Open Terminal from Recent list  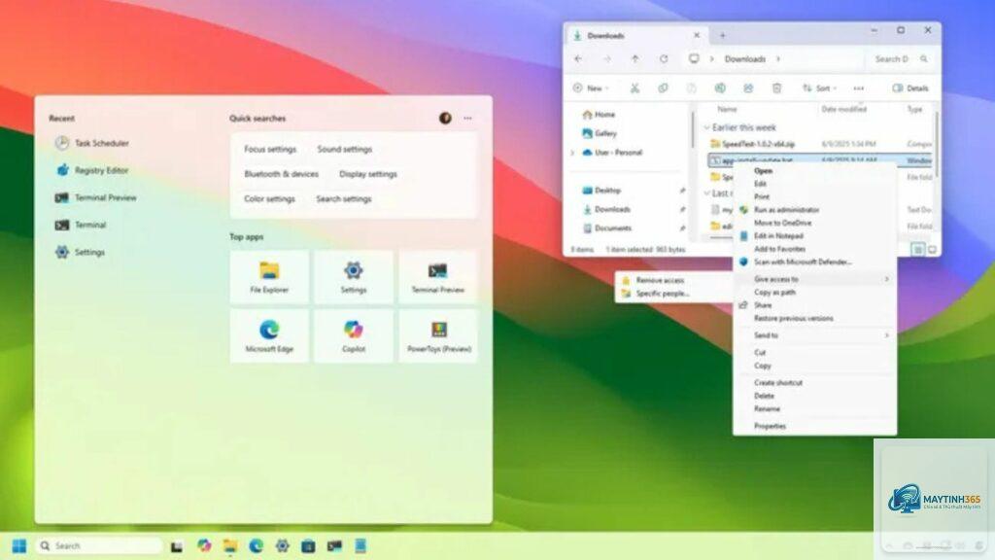(x=81, y=225)
